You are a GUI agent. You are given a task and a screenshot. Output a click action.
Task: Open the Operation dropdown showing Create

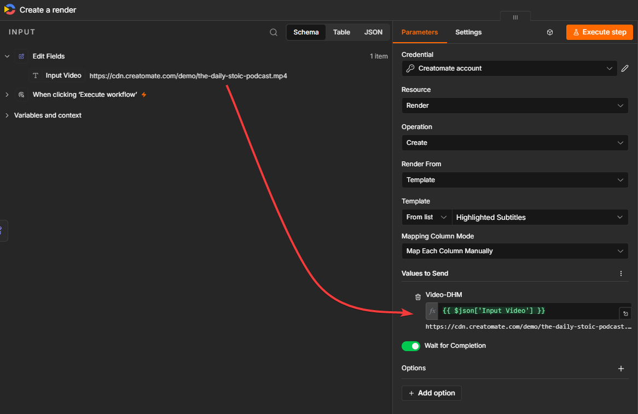coord(515,143)
